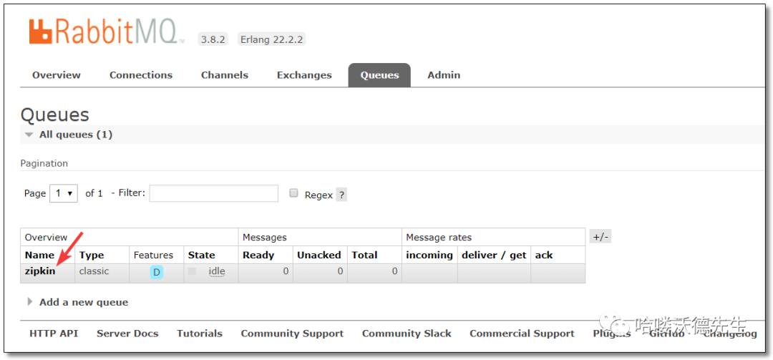Sort by the Type column header
Viewport: 773px width, 360px height.
click(x=92, y=255)
